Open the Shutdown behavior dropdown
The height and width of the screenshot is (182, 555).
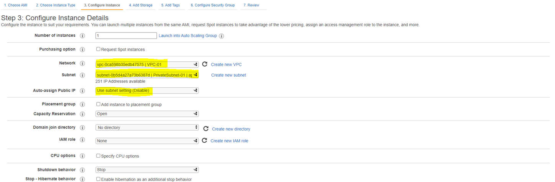[147, 170]
